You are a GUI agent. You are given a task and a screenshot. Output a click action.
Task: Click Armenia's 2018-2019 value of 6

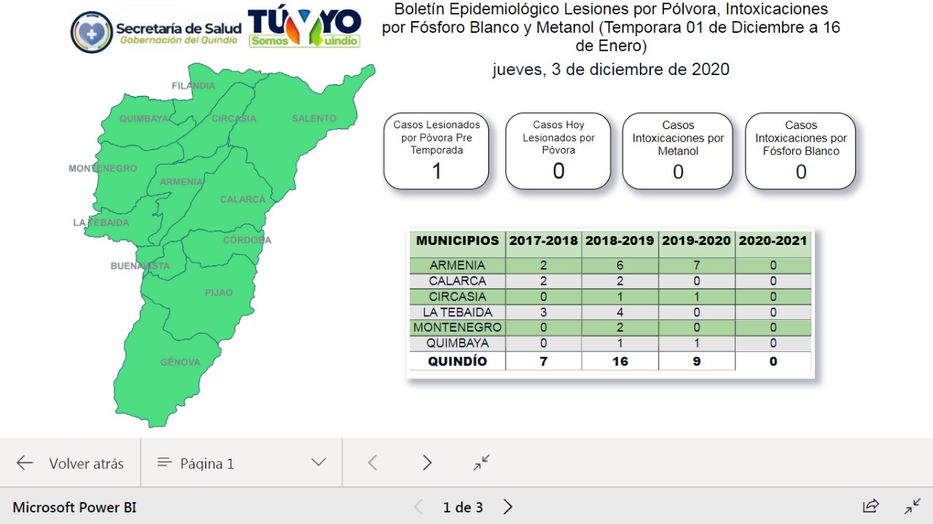(620, 265)
